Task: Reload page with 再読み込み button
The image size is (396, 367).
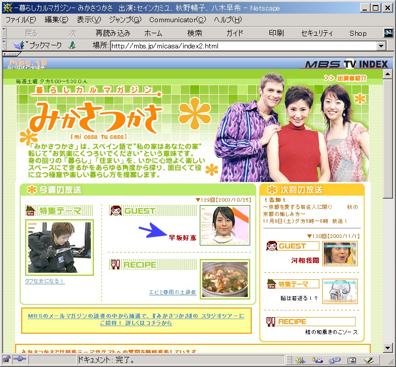Action: (113, 33)
